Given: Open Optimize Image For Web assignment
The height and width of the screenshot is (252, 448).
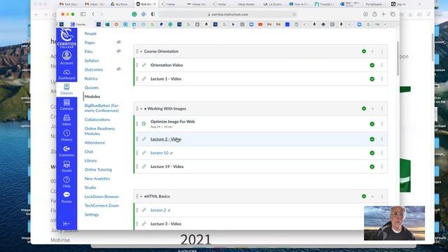Looking at the screenshot, I should coord(173,121).
